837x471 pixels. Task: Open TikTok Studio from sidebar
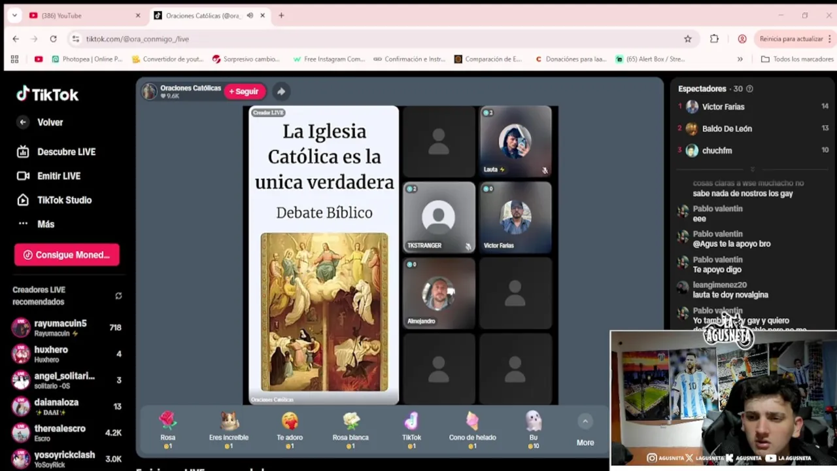click(54, 200)
